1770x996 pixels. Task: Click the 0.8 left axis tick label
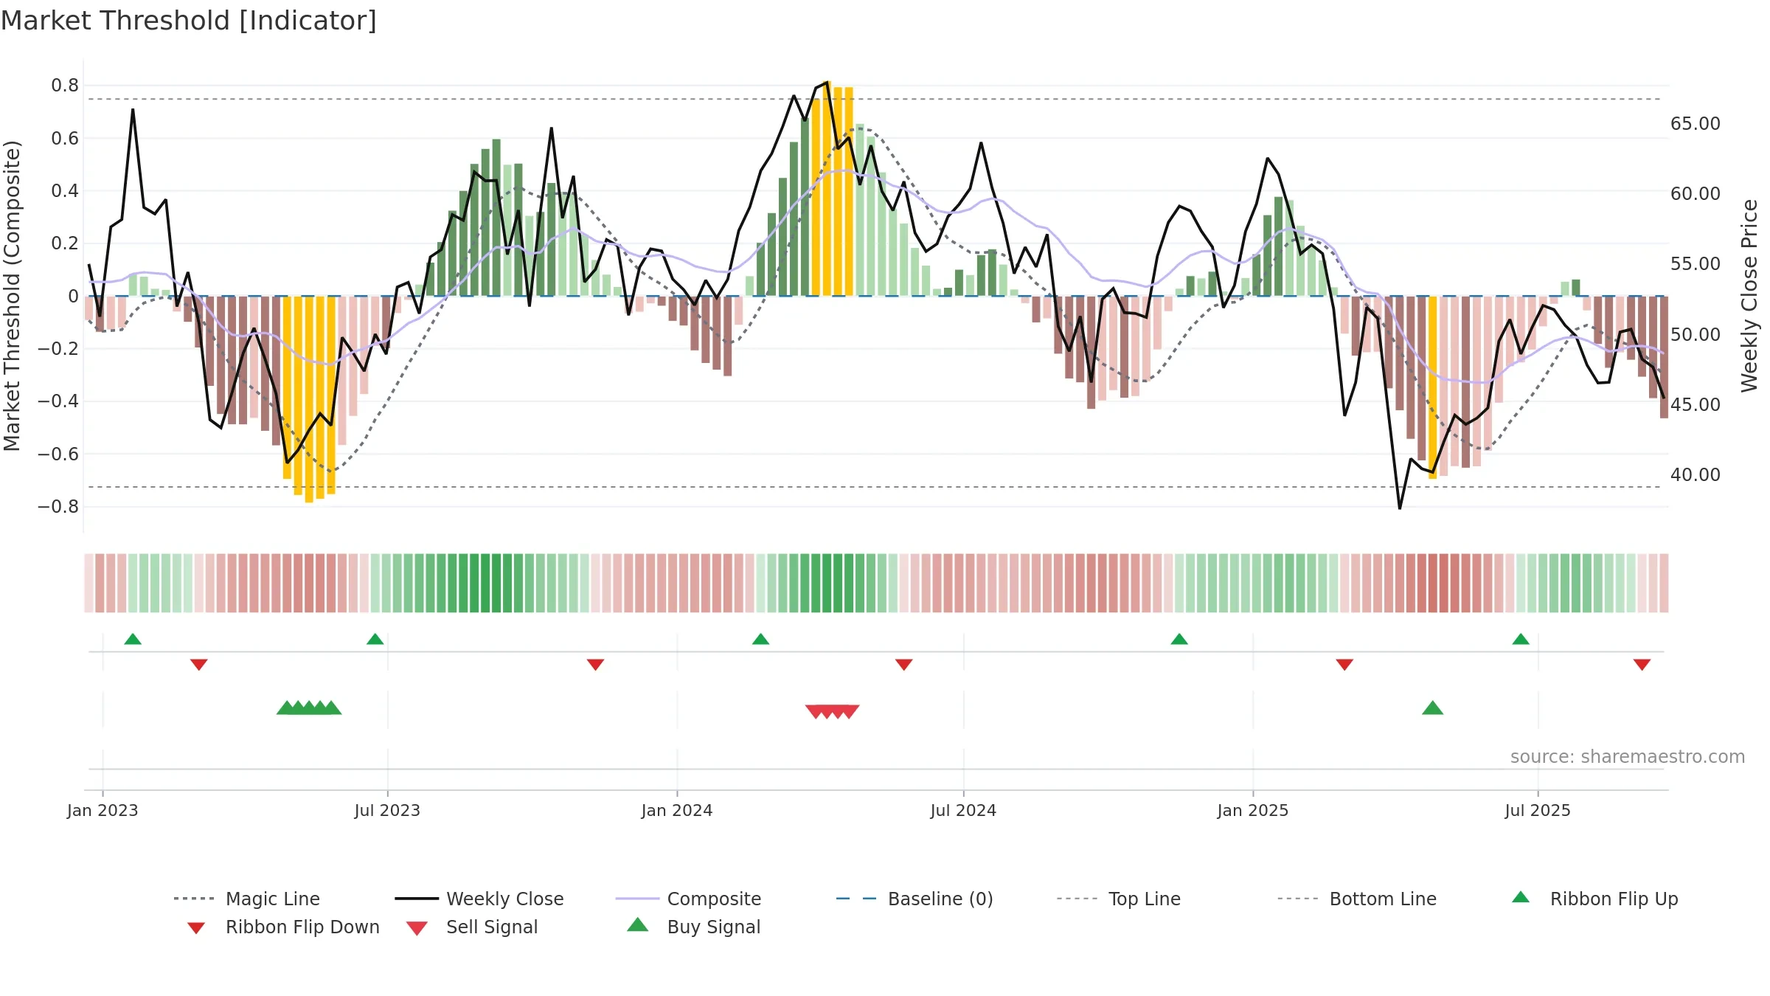(x=65, y=86)
